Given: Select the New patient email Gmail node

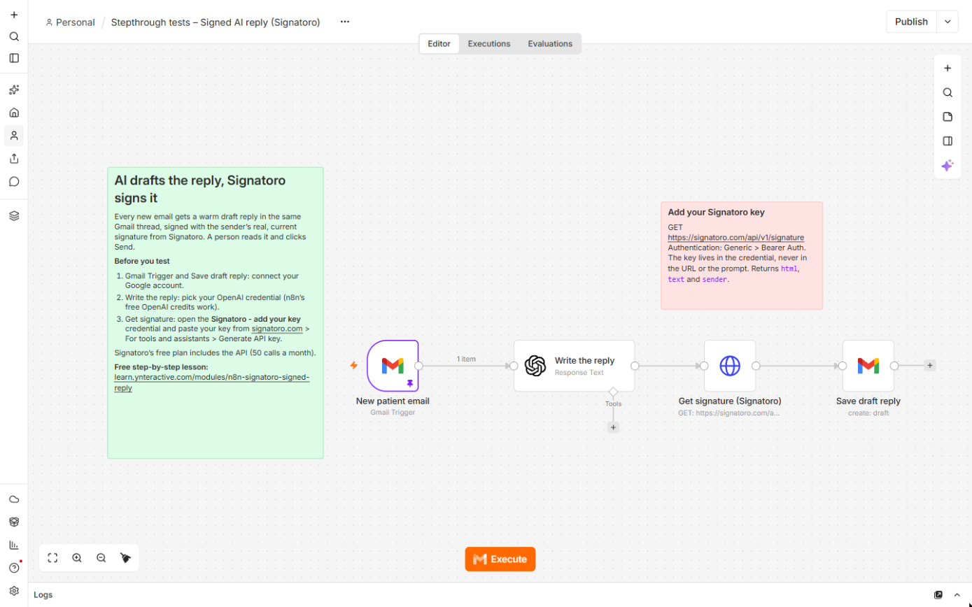Looking at the screenshot, I should (x=393, y=365).
